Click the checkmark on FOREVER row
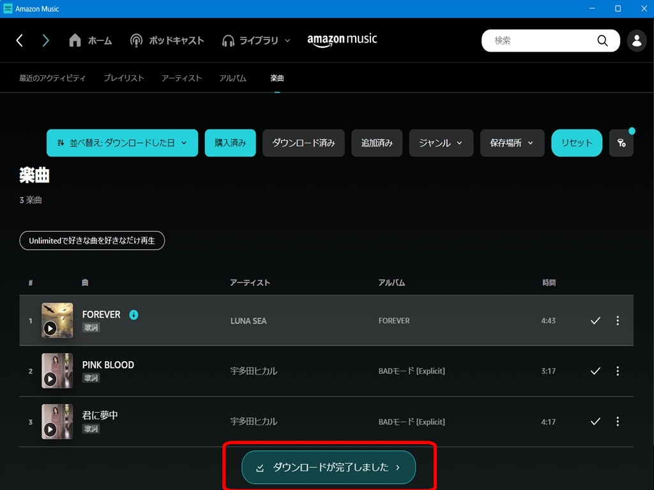 (596, 320)
